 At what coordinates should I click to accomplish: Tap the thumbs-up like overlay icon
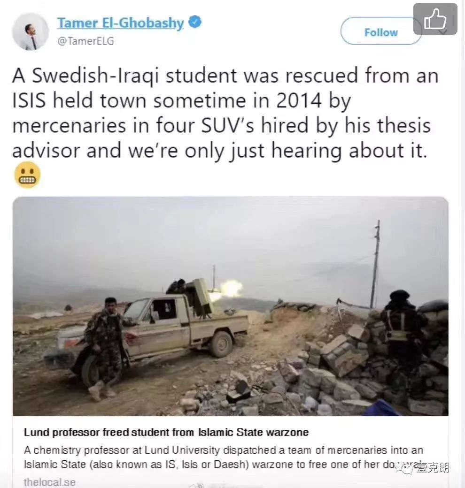pyautogui.click(x=435, y=19)
